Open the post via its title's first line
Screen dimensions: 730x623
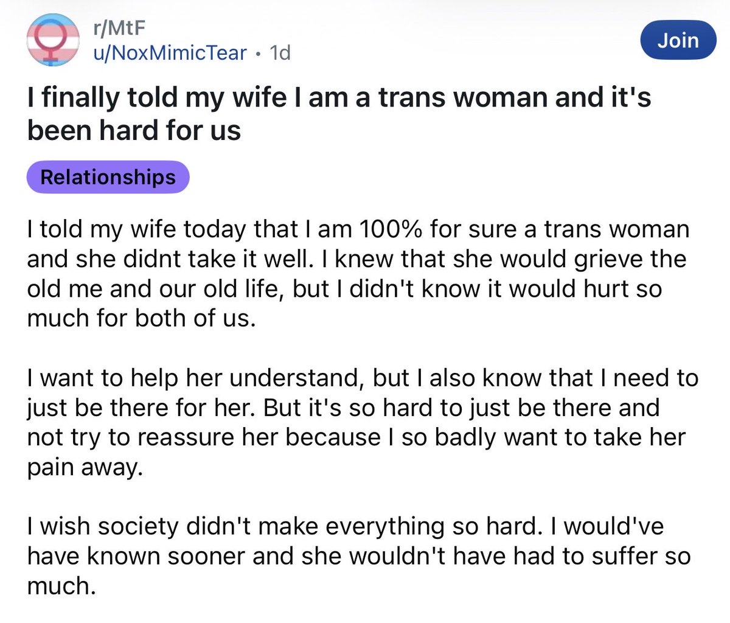[x=339, y=97]
